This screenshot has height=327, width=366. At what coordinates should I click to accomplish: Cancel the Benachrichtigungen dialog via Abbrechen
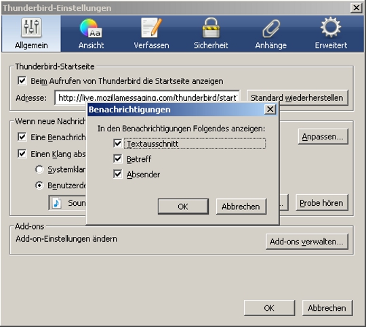click(241, 206)
